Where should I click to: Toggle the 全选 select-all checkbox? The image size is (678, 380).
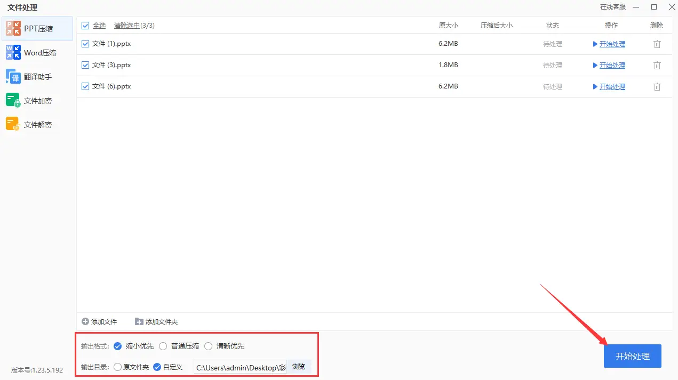85,25
